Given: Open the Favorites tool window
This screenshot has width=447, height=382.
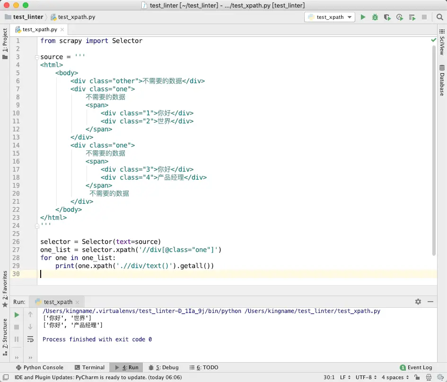Looking at the screenshot, I should tap(5, 289).
